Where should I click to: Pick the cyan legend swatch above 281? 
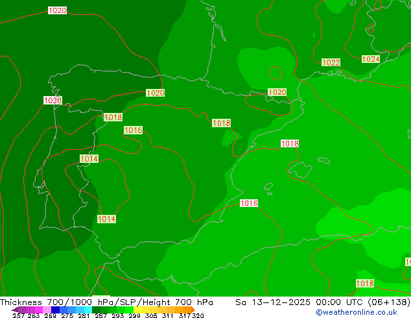[88, 310]
